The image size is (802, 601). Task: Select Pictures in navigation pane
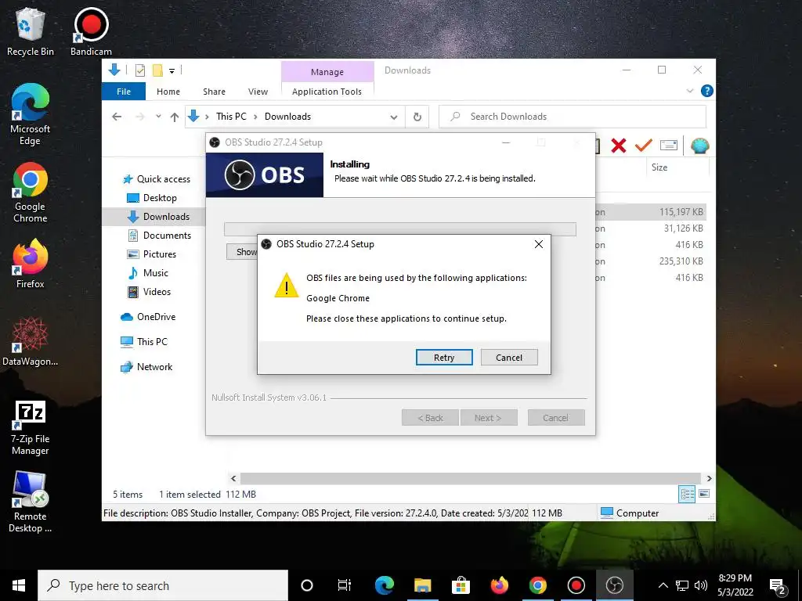coord(151,254)
